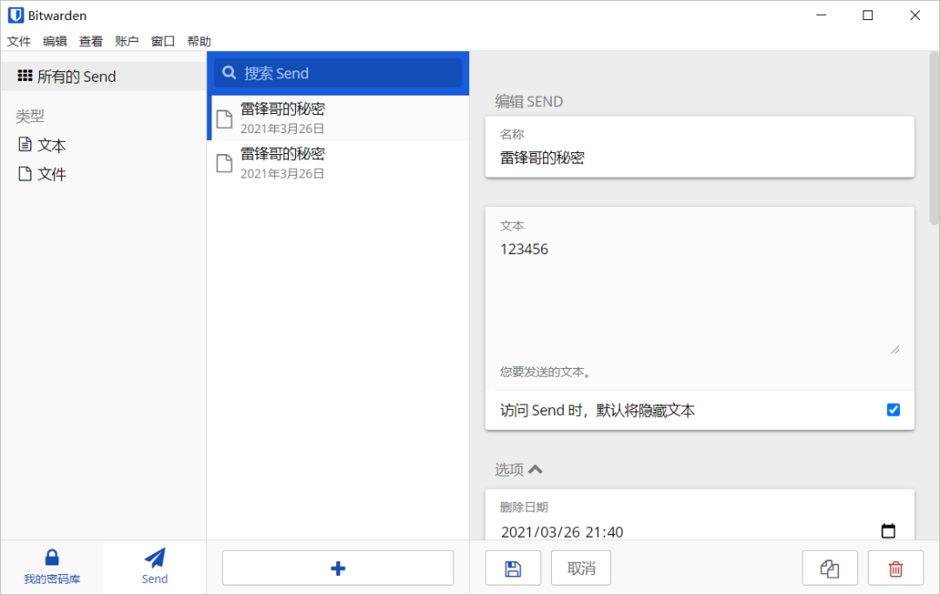Image resolution: width=940 pixels, height=595 pixels.
Task: Copy the Send link with copy icon
Action: click(x=829, y=568)
